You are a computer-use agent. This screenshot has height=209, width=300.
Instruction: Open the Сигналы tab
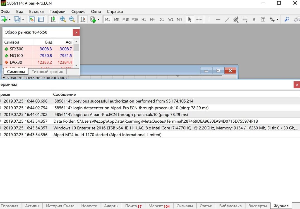[x=185, y=206]
